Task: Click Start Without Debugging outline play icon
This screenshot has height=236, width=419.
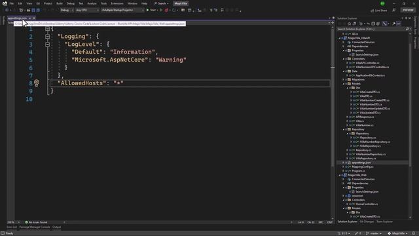Action: click(x=161, y=10)
